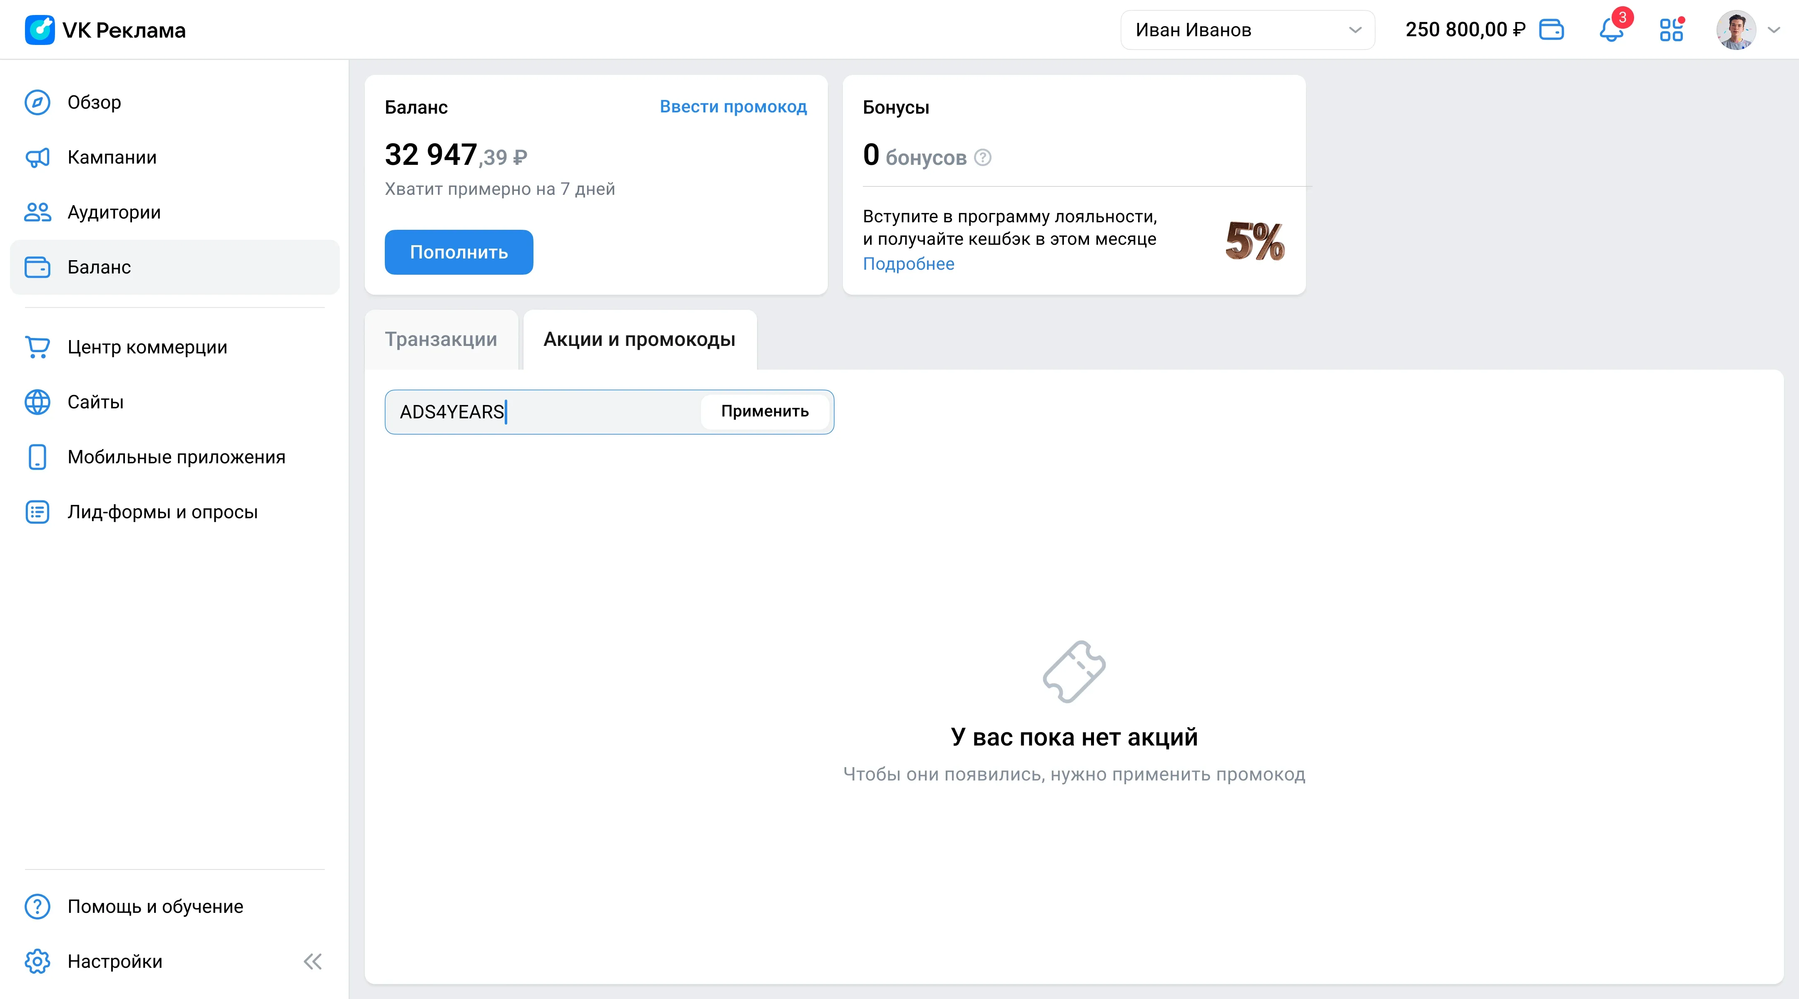Open Центр коммерции section
This screenshot has height=999, width=1799.
click(174, 347)
